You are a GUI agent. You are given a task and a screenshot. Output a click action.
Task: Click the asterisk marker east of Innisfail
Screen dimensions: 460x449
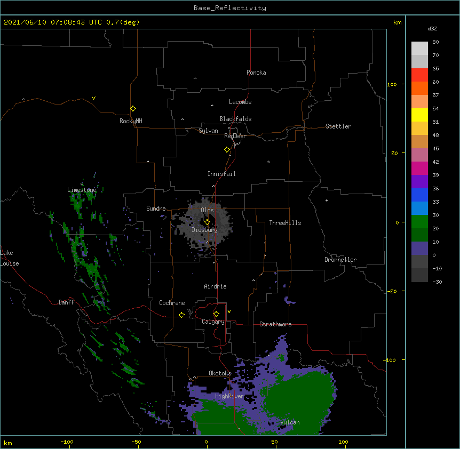(x=268, y=162)
